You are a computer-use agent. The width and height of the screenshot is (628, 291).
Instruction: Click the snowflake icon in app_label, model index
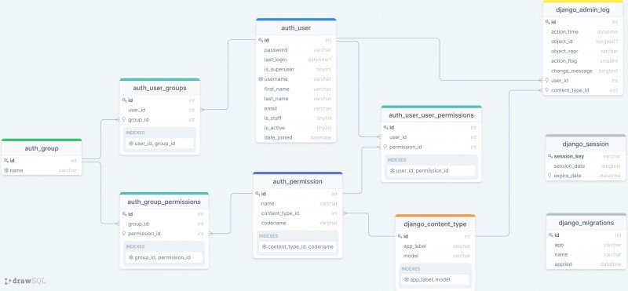[406, 279]
